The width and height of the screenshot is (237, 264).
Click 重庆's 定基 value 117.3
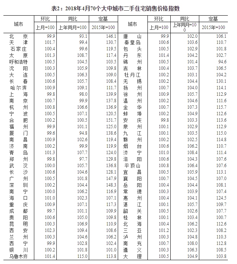[111, 204]
